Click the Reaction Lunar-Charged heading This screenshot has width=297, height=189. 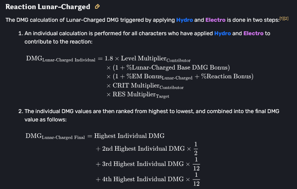pyautogui.click(x=48, y=7)
